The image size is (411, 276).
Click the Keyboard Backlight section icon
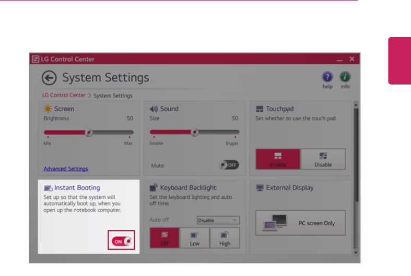click(154, 187)
